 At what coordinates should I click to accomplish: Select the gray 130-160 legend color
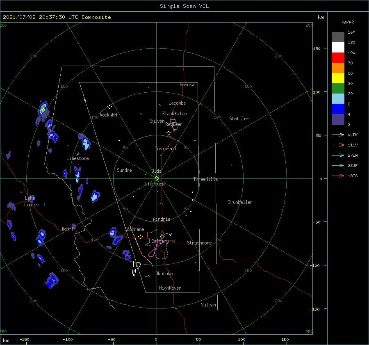(338, 37)
